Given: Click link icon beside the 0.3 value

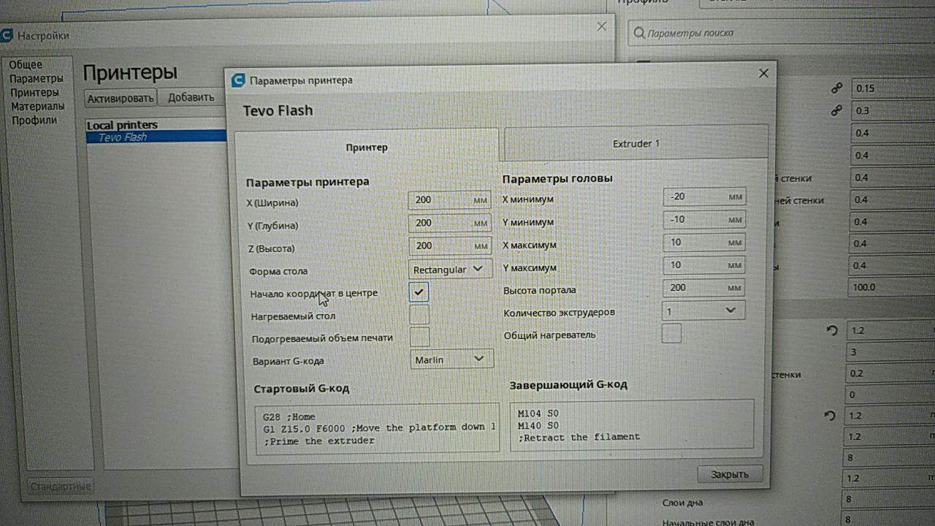Looking at the screenshot, I should tap(836, 111).
